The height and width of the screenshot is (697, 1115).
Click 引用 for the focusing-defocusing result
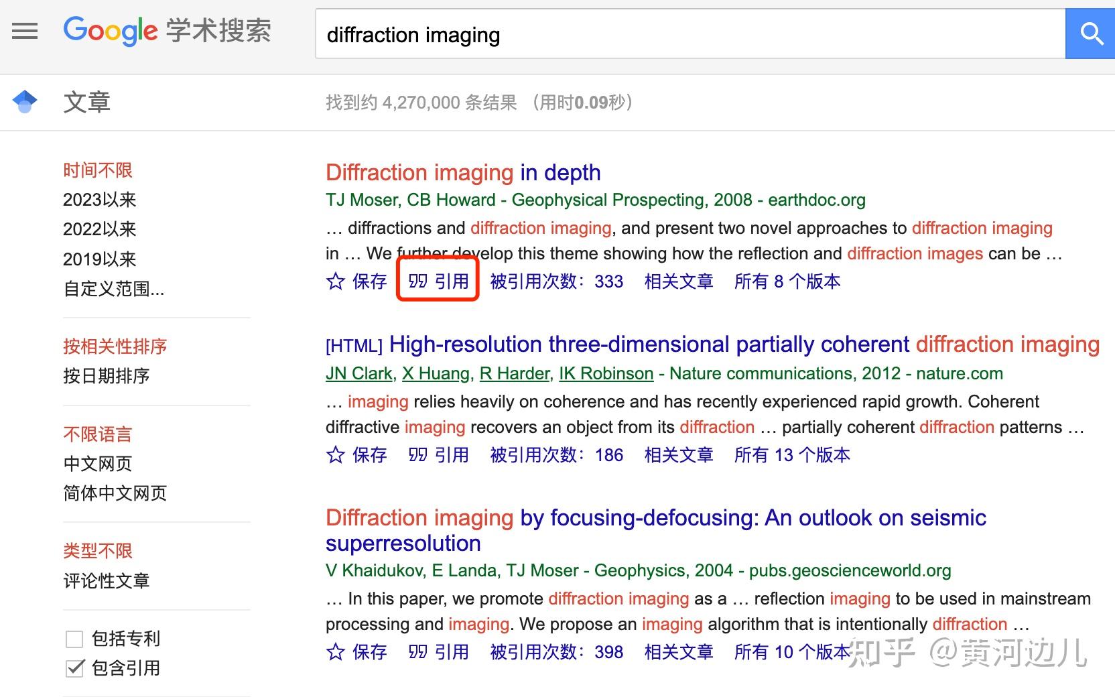click(x=452, y=651)
